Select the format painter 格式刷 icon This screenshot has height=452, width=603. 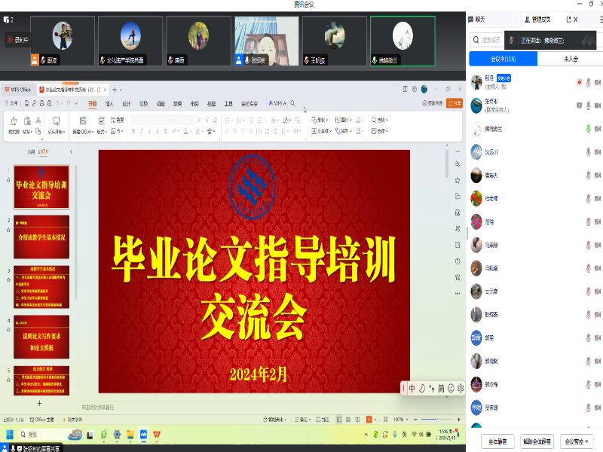[14, 124]
